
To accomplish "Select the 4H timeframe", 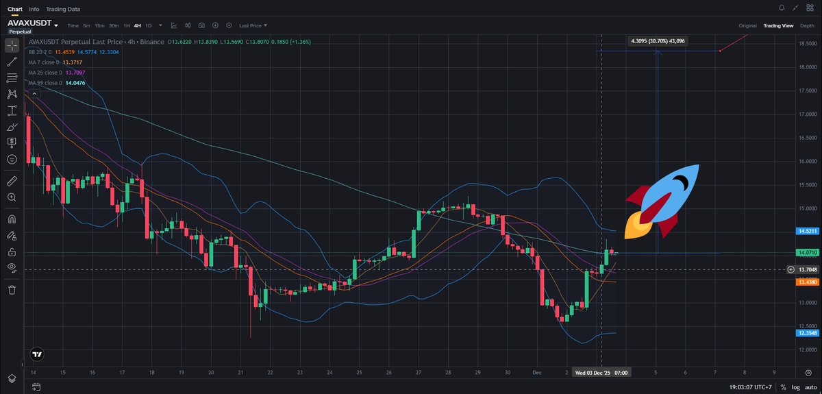I will (138, 25).
